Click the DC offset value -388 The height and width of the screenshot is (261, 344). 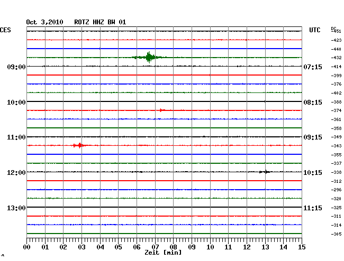(336, 102)
